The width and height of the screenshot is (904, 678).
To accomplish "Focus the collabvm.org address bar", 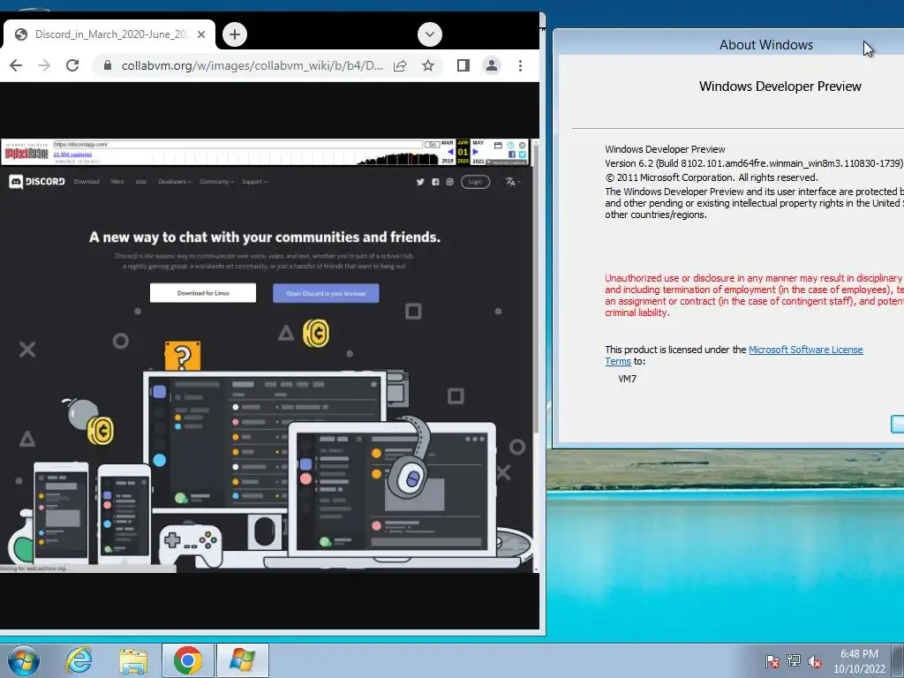I will pyautogui.click(x=252, y=65).
